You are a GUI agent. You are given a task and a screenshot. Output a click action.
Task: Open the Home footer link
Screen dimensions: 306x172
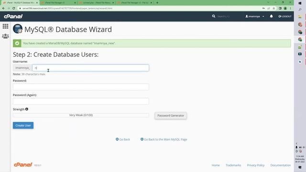pos(216,165)
